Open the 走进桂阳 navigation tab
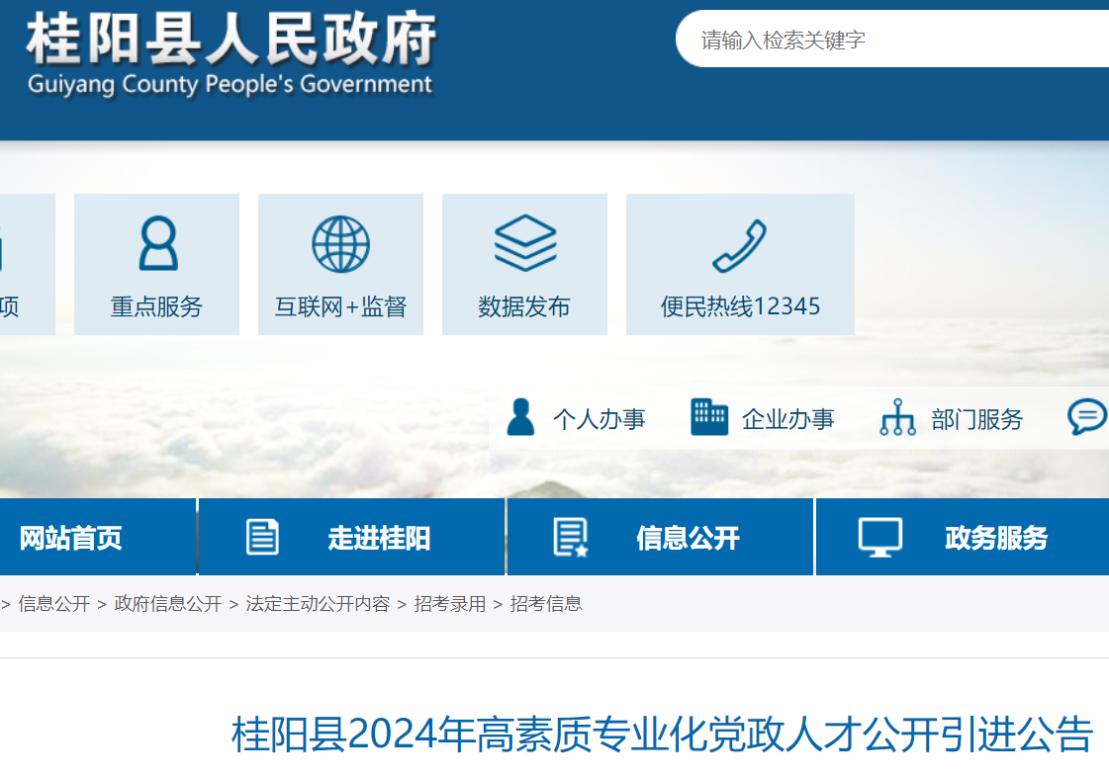The image size is (1109, 780). [352, 537]
